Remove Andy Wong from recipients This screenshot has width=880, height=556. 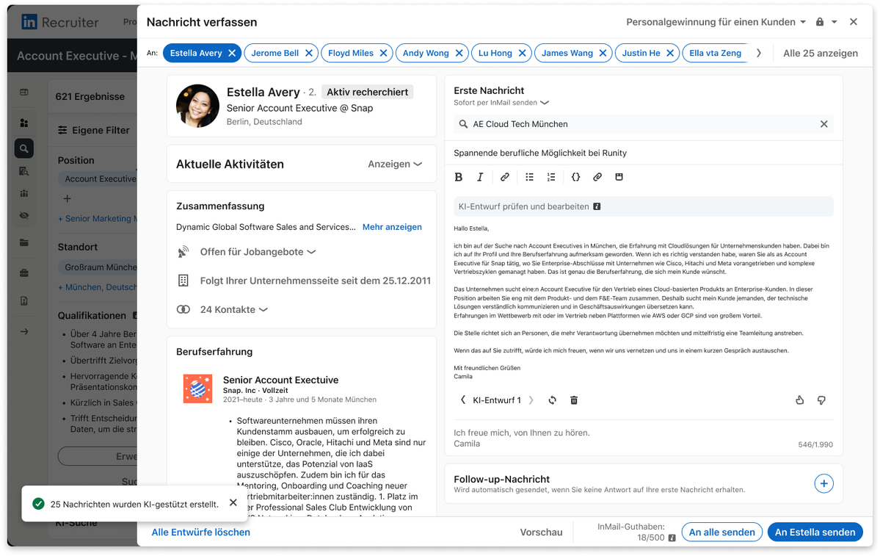coord(459,53)
